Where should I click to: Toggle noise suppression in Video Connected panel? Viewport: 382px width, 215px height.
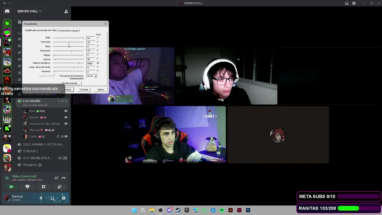point(56,178)
